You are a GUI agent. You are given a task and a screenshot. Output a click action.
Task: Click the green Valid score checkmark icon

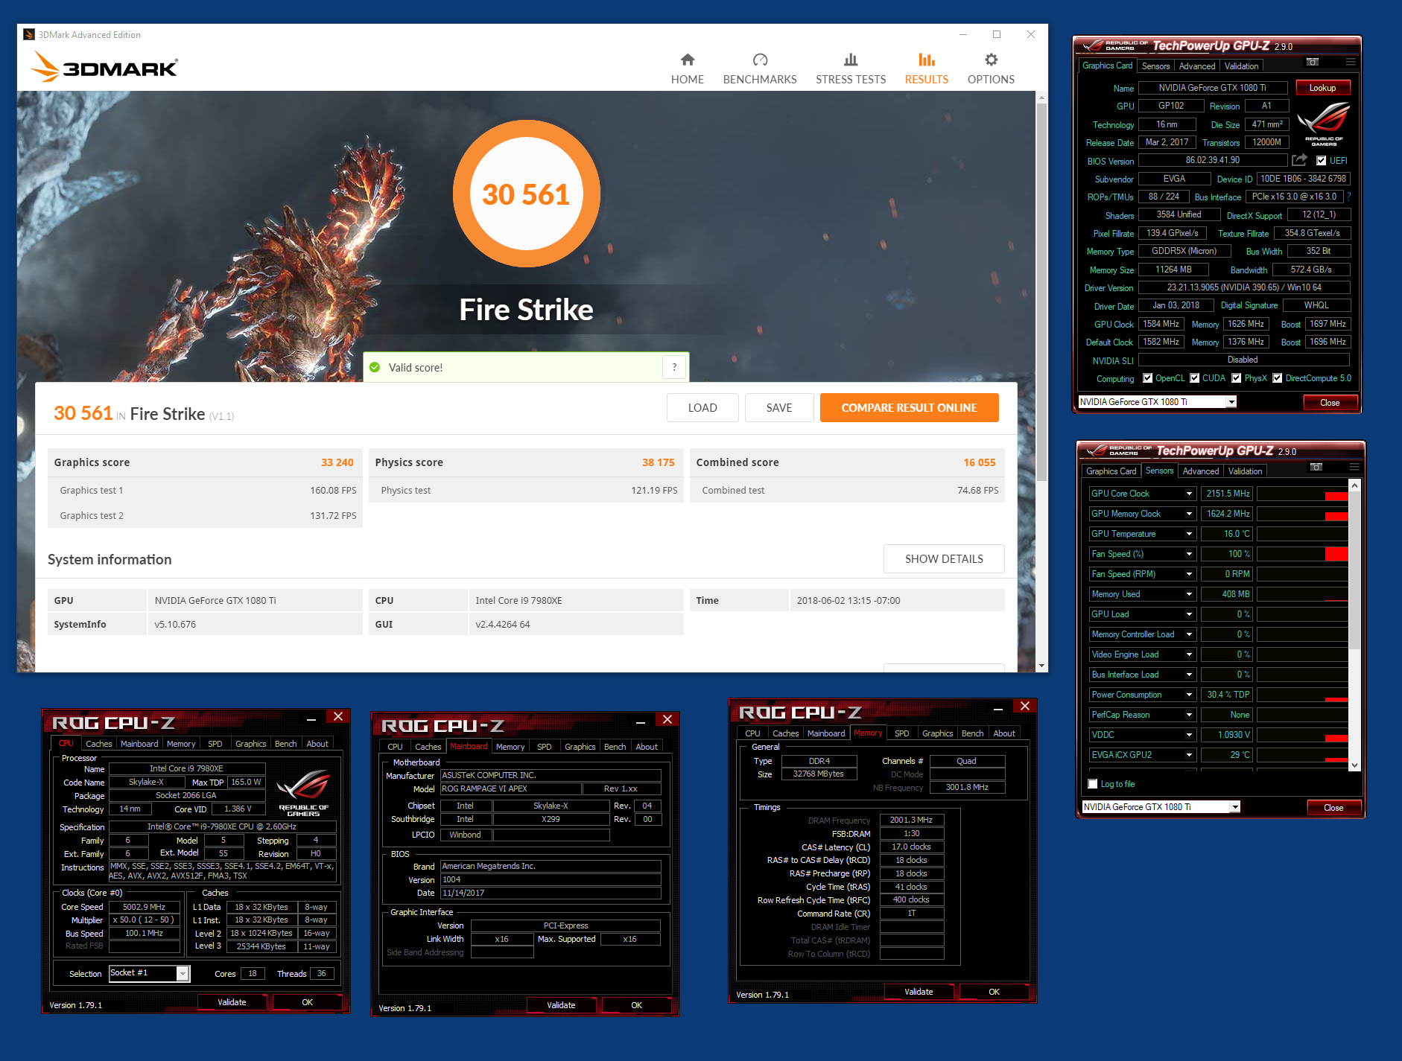[375, 367]
